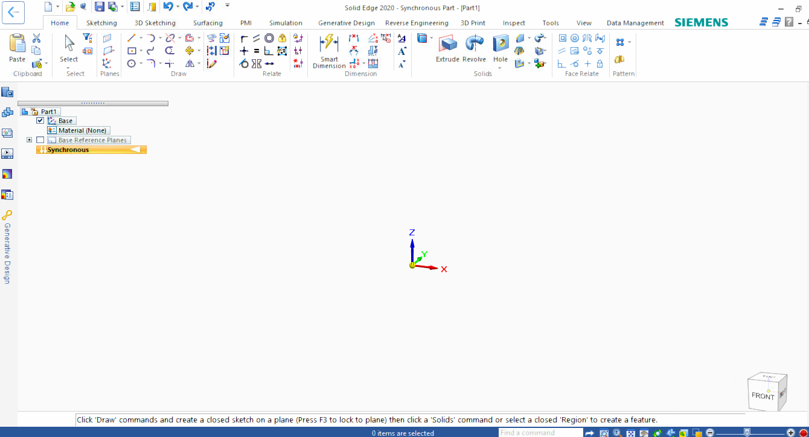Click the zoom out minus button

tap(710, 433)
